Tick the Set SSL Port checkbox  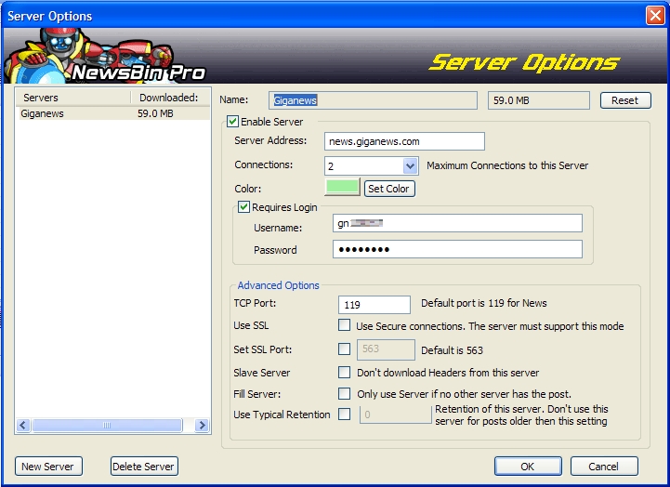coord(344,349)
